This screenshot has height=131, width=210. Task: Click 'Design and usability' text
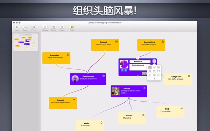(x=55, y=58)
